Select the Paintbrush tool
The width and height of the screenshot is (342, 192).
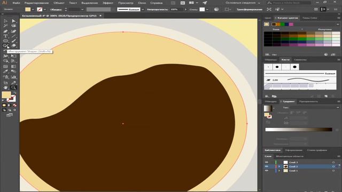[13, 41]
